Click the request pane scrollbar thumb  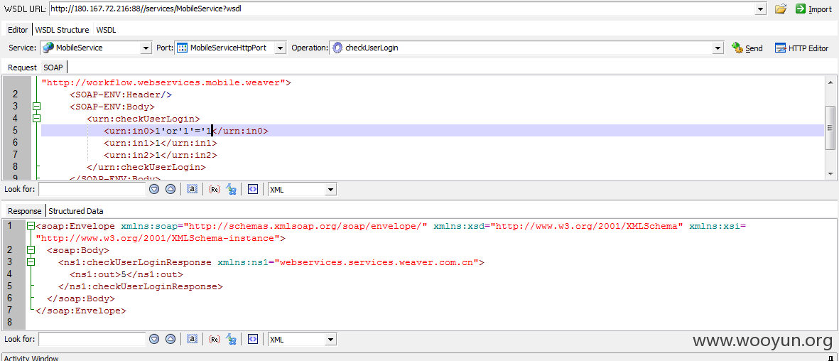click(x=830, y=128)
